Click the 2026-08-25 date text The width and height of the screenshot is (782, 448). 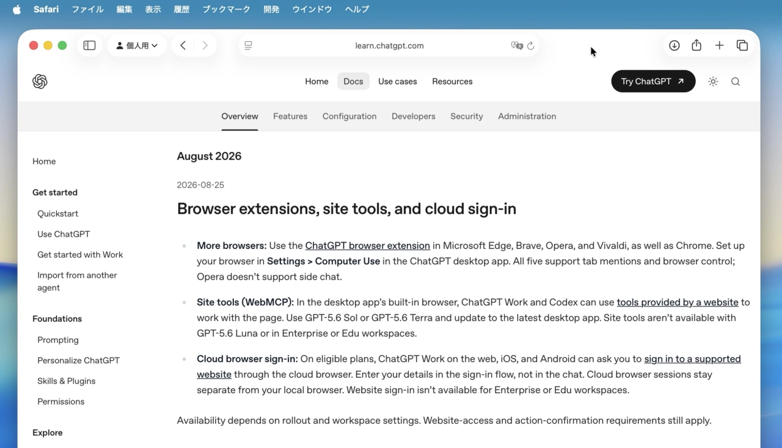[200, 185]
